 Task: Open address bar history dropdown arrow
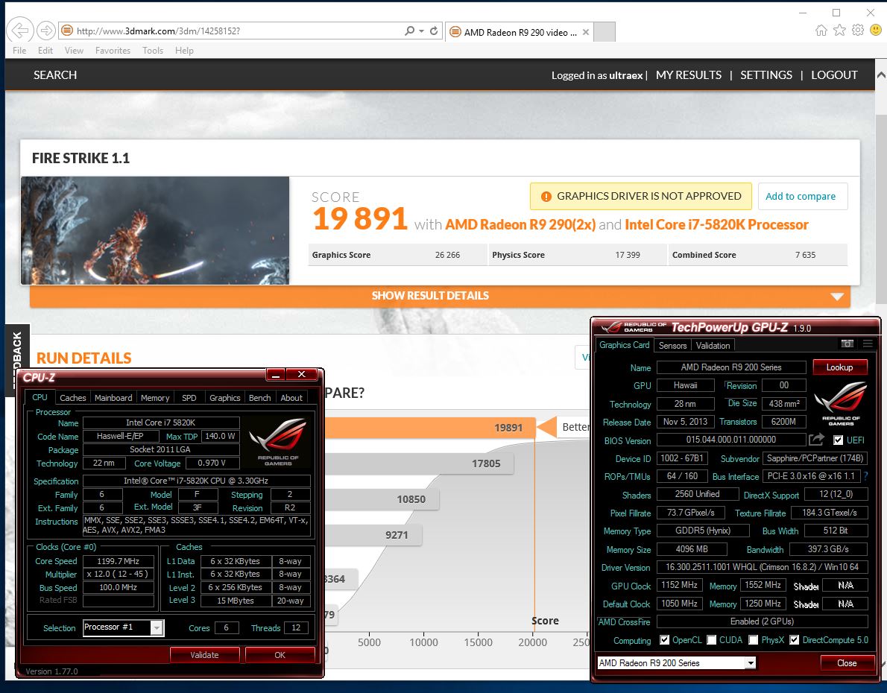click(421, 31)
